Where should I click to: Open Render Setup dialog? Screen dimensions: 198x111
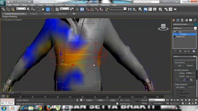[x=166, y=9]
